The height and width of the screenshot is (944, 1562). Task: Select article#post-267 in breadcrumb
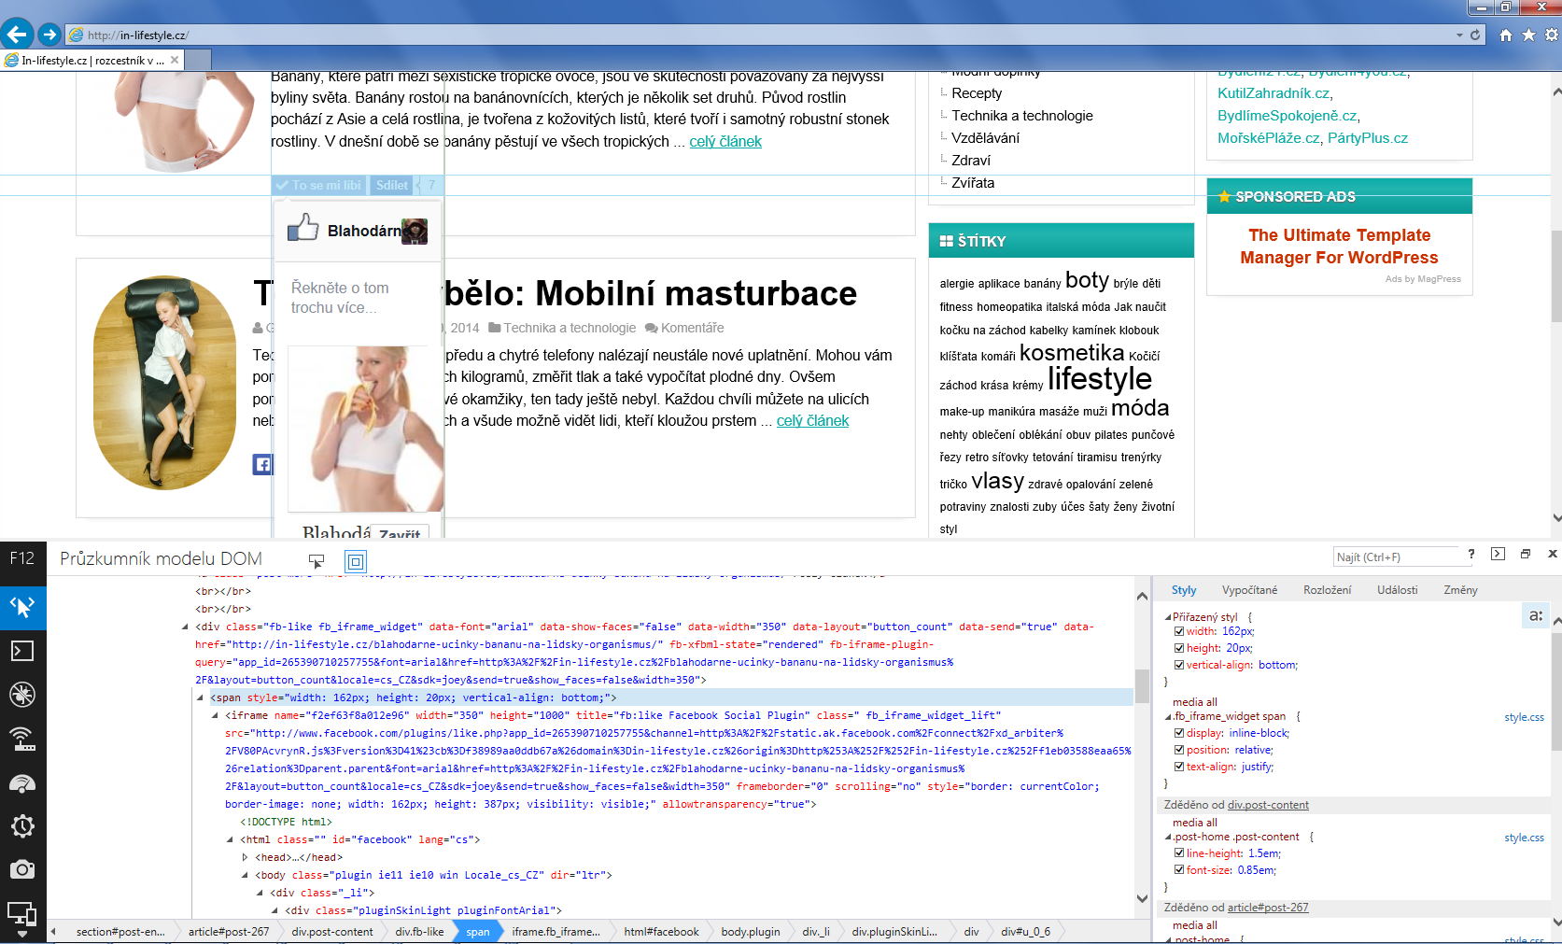(x=229, y=932)
